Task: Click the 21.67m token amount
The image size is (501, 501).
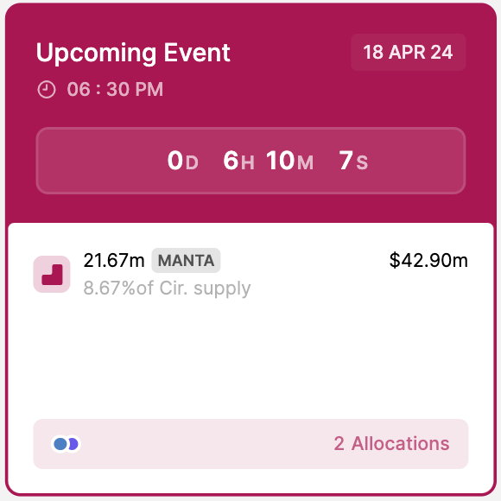Action: [114, 260]
